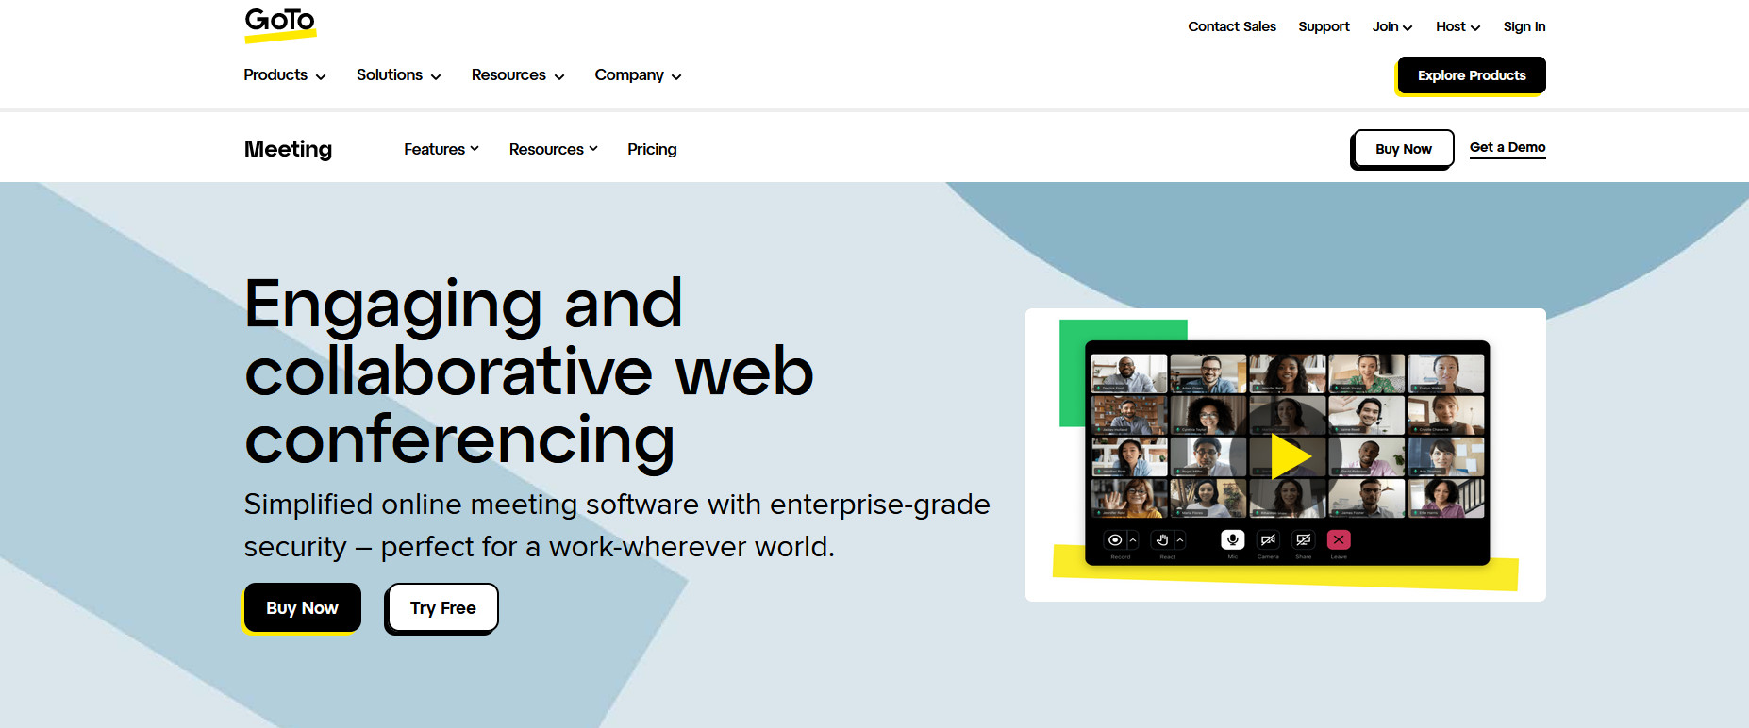The height and width of the screenshot is (728, 1749).
Task: Click the red Leave icon in preview
Action: coord(1339,539)
